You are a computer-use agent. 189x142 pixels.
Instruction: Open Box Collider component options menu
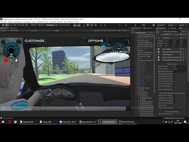point(186,49)
